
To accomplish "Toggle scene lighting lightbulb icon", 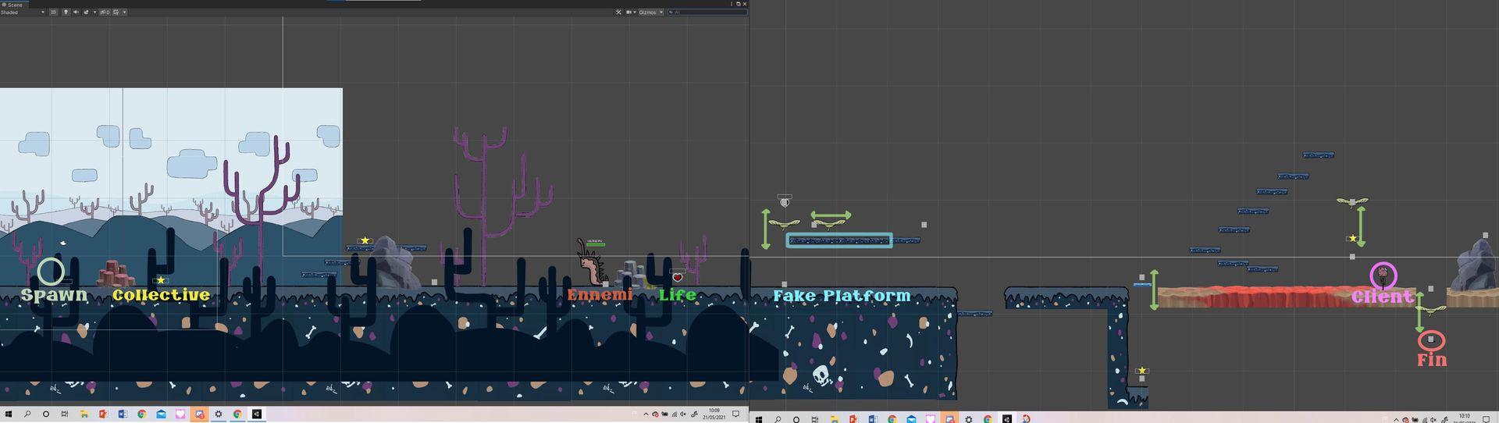I will (66, 12).
